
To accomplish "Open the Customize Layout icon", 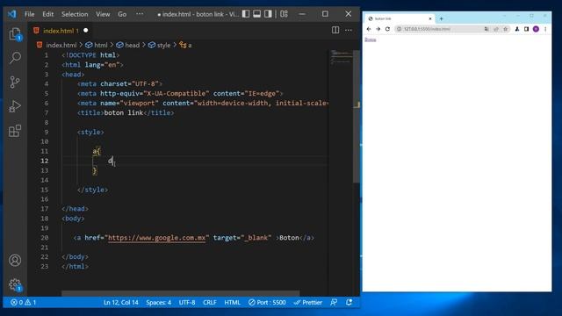I will click(284, 14).
